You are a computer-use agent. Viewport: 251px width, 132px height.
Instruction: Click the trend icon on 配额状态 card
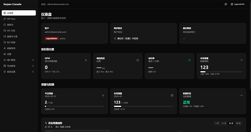241,95
